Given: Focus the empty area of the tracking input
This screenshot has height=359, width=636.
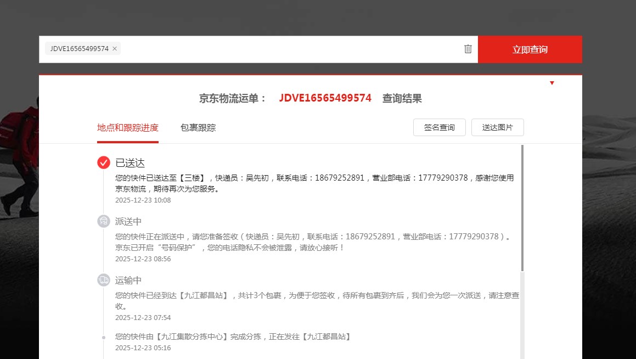Looking at the screenshot, I should tap(291, 49).
